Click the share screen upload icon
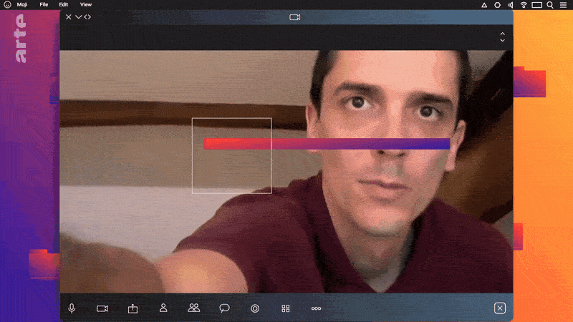Viewport: 573px width, 322px height. coord(133,308)
